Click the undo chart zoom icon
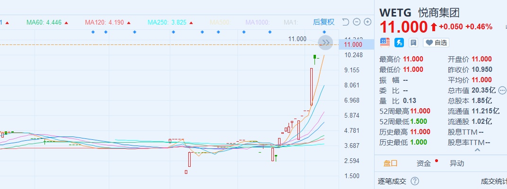 [x=345, y=22]
